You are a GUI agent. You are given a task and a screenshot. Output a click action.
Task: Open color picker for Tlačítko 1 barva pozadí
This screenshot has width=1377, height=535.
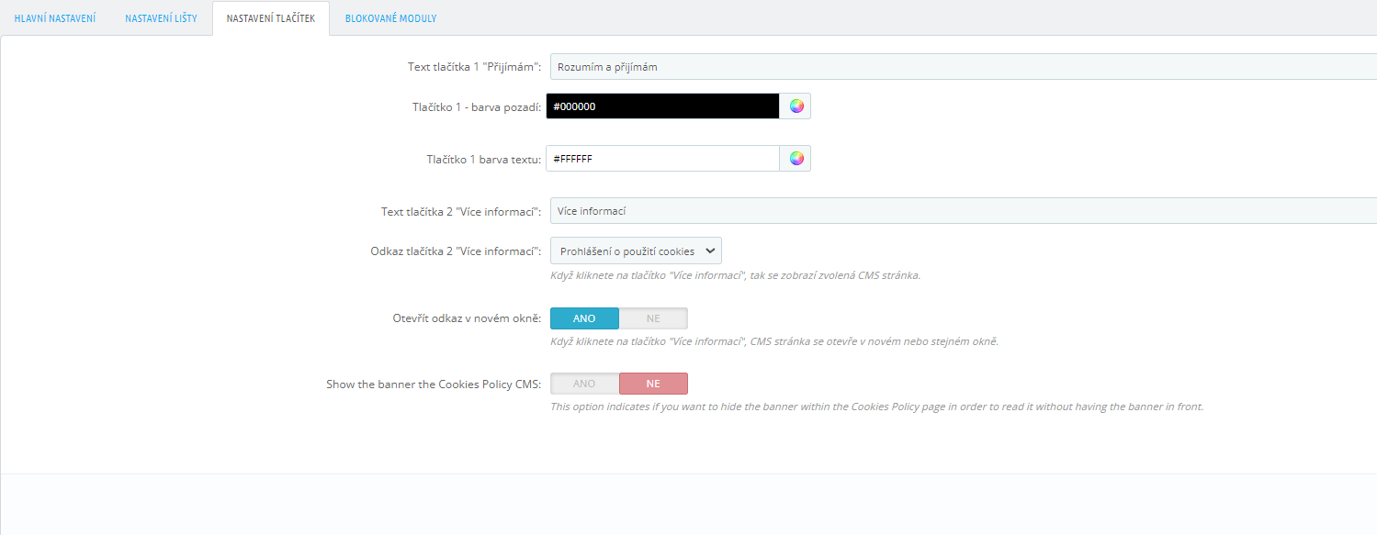[x=796, y=106]
